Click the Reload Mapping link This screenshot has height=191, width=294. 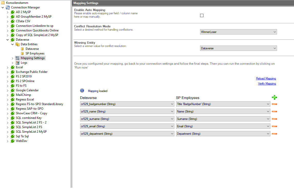pyautogui.click(x=266, y=78)
